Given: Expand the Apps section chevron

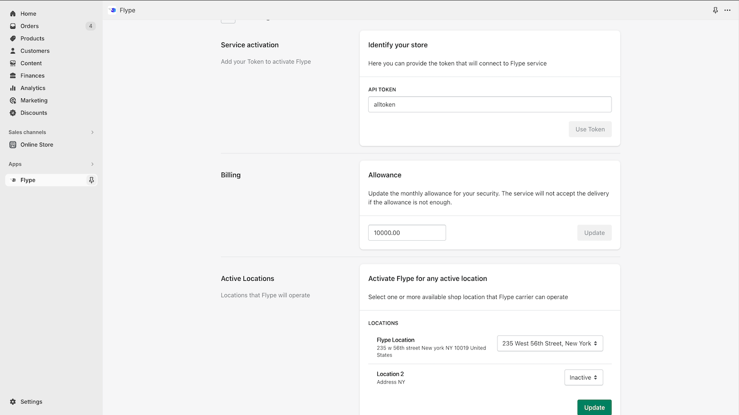Looking at the screenshot, I should tap(92, 164).
